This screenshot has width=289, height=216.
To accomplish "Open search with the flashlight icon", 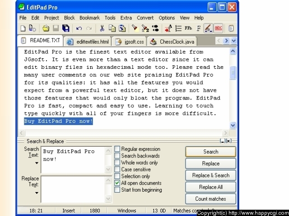I will tap(135, 28).
